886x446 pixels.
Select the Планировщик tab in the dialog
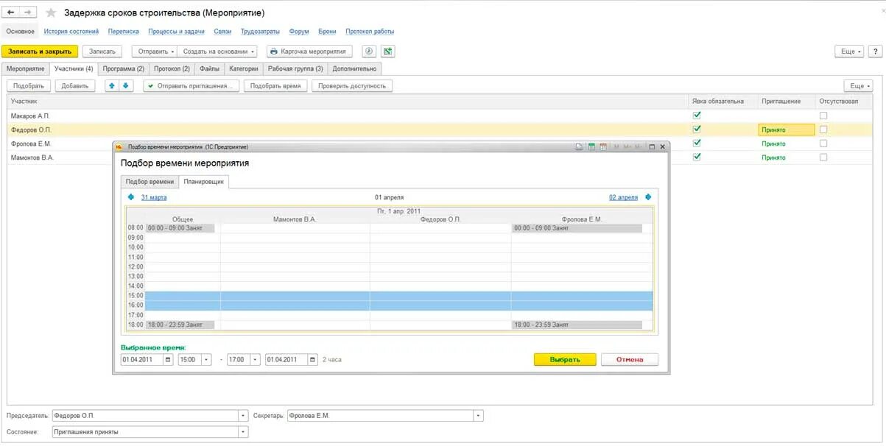(204, 181)
